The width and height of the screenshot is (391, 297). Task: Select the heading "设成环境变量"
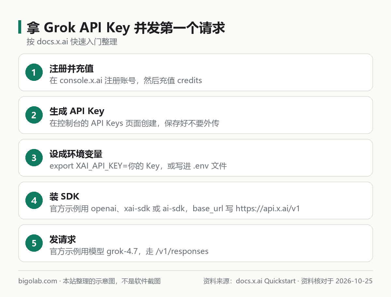(x=76, y=154)
